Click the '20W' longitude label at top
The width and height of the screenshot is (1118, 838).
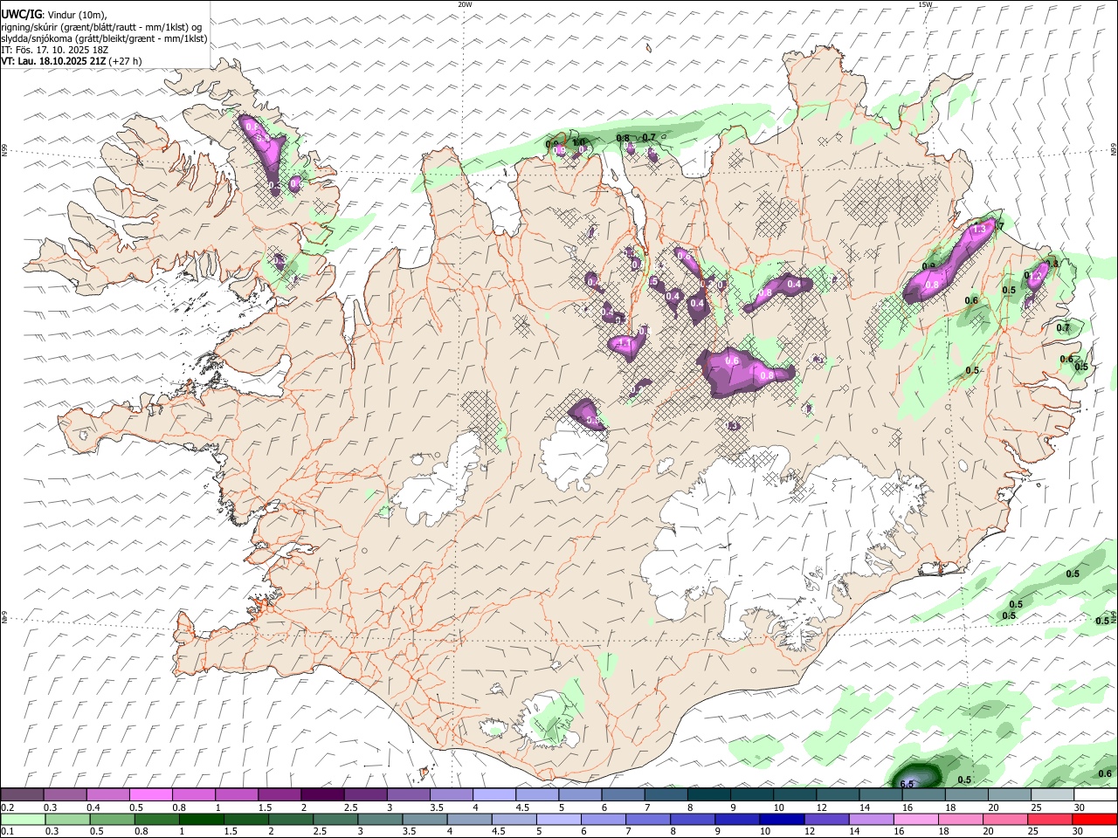(465, 4)
